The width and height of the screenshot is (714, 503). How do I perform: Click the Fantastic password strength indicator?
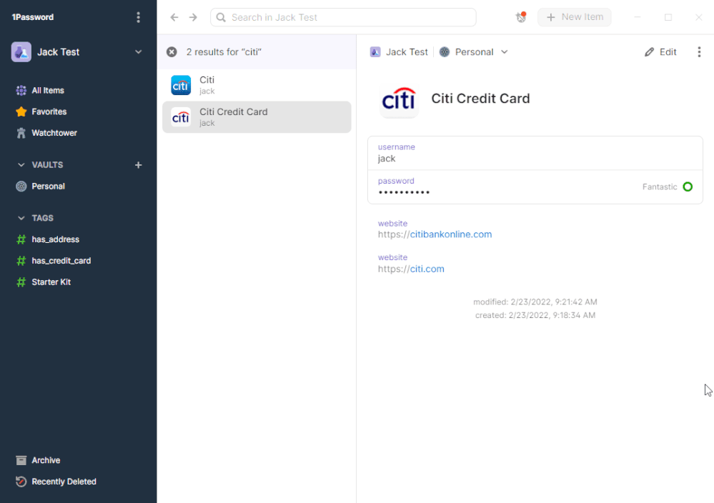click(x=687, y=187)
